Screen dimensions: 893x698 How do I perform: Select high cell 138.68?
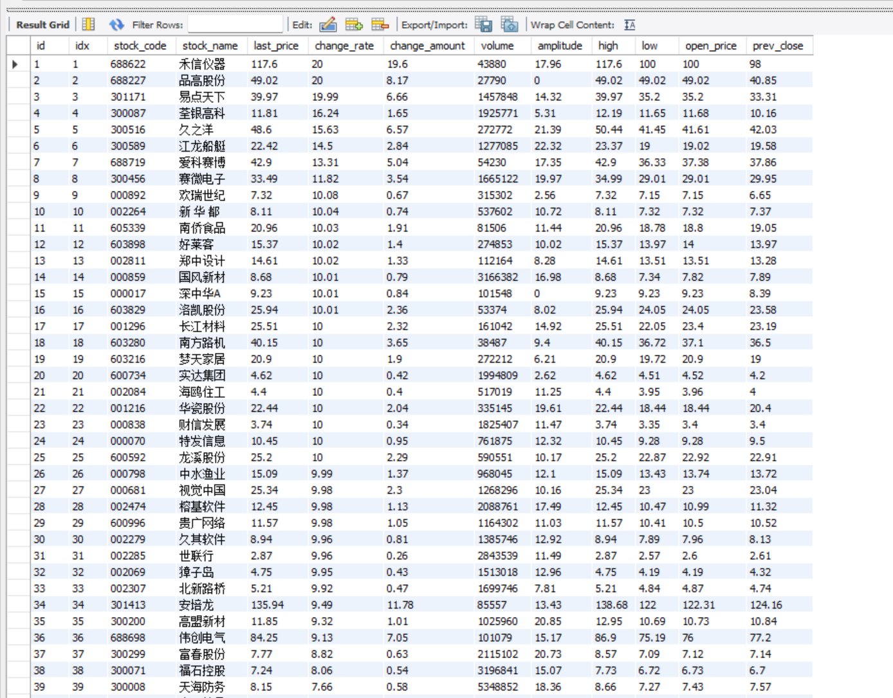(614, 605)
